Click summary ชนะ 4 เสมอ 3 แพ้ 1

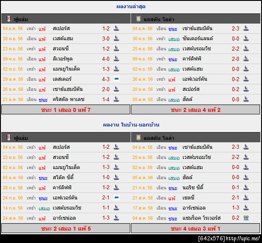pyautogui.click(x=196, y=229)
